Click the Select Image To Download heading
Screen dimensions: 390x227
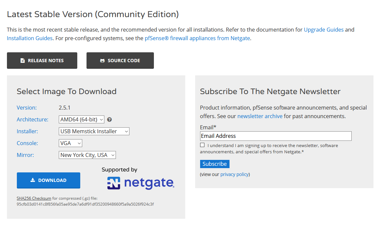tap(66, 91)
